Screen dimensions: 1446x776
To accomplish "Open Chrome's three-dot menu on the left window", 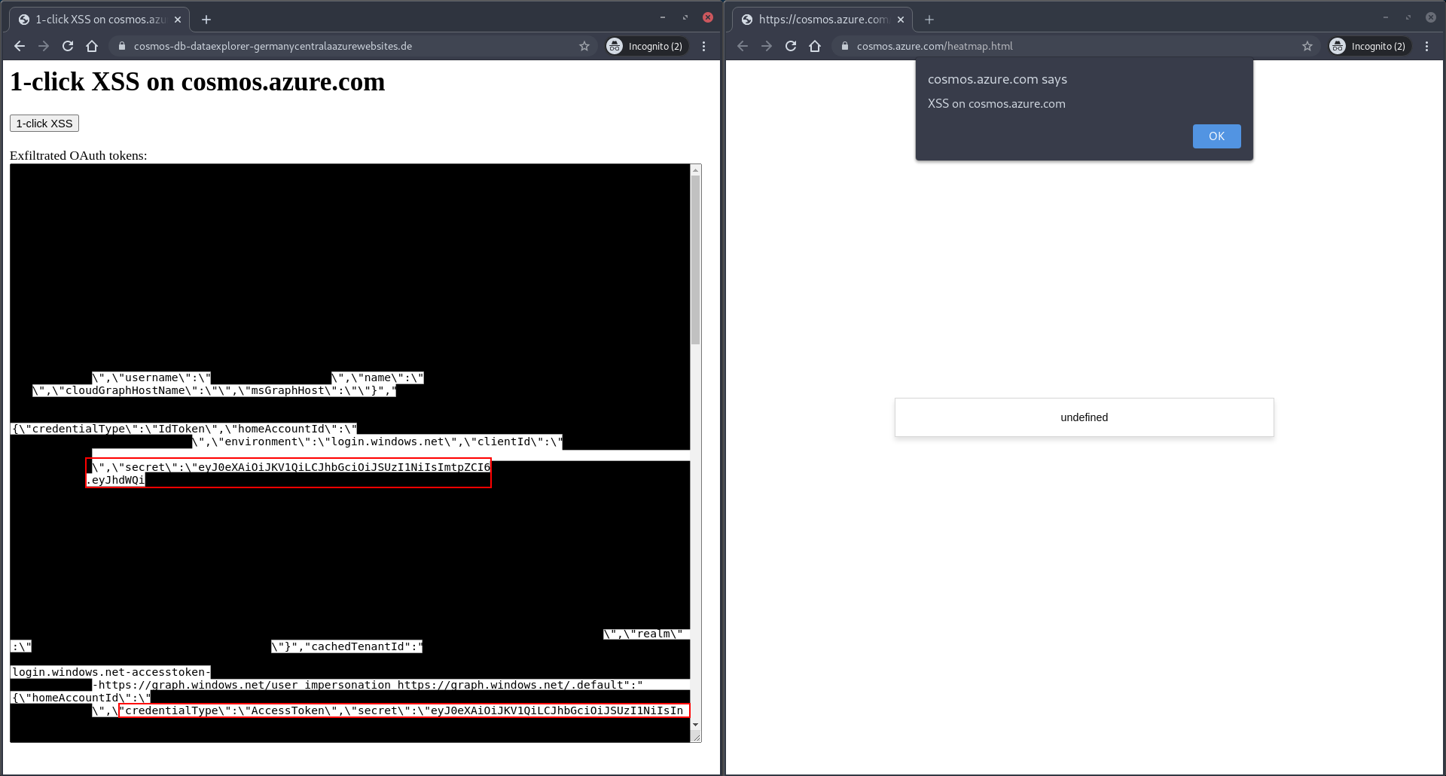I will (x=703, y=46).
